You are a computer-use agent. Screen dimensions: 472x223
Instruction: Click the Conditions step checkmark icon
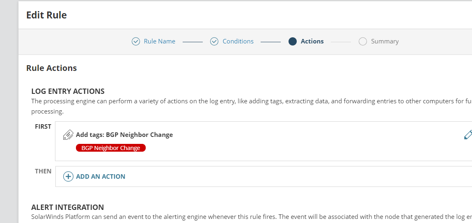[x=214, y=41]
